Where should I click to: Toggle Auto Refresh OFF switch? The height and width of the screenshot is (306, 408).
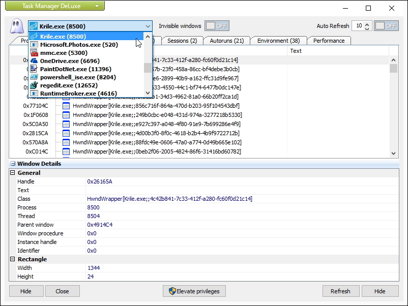[386, 26]
